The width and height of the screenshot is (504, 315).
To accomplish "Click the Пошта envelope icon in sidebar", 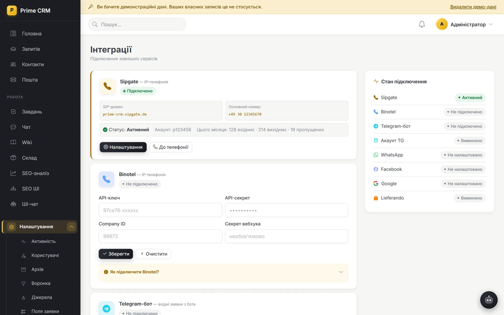I will (x=13, y=80).
